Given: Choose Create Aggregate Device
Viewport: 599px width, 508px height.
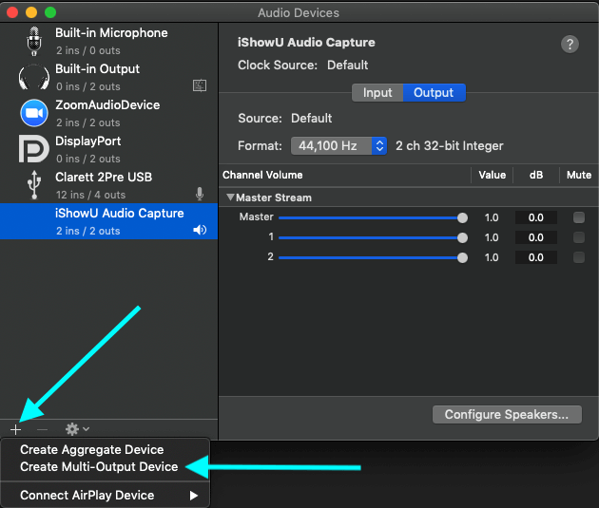Looking at the screenshot, I should pyautogui.click(x=91, y=450).
